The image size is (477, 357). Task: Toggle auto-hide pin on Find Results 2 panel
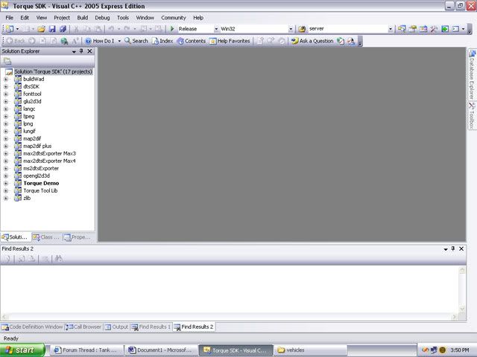tap(452, 248)
